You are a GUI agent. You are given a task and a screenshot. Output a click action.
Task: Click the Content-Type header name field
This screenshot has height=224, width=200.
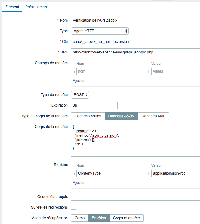coord(110,173)
